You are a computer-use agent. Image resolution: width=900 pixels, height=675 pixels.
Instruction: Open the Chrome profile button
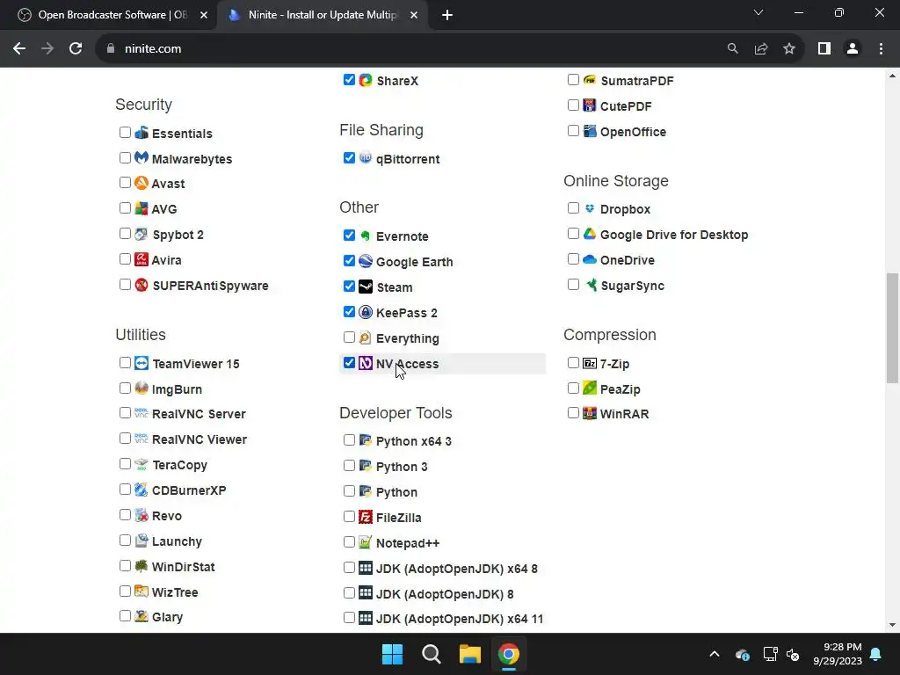[853, 49]
